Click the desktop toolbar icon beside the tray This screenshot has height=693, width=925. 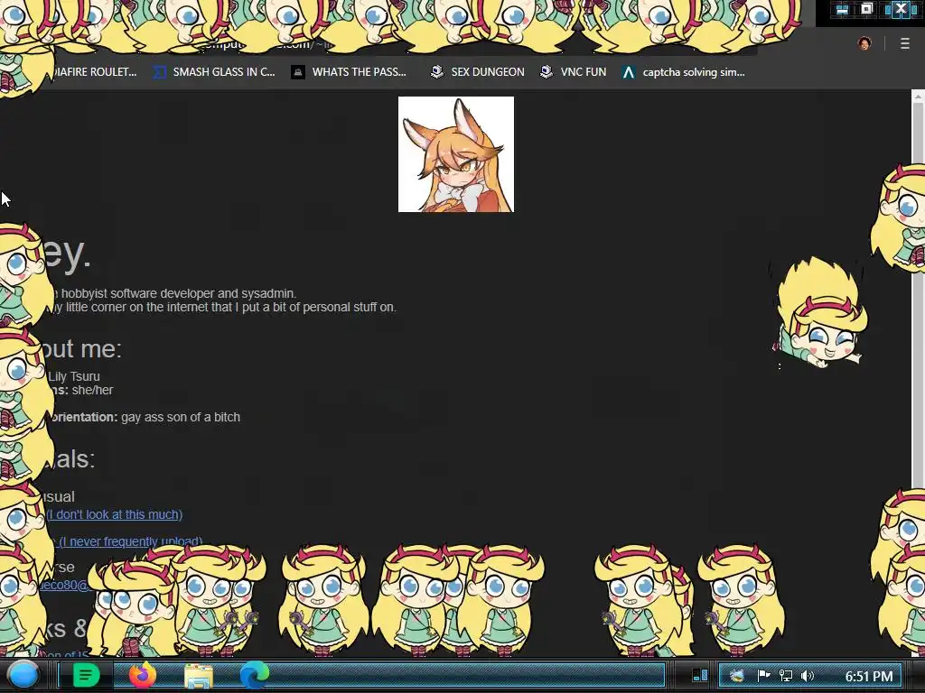tap(700, 675)
